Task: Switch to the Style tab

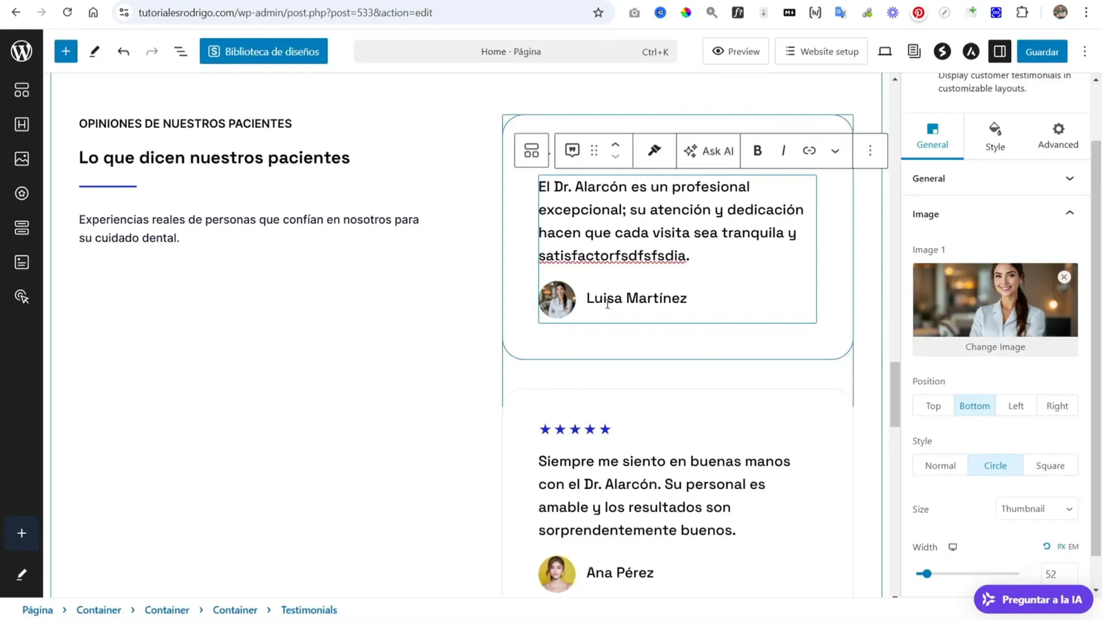Action: pyautogui.click(x=995, y=136)
